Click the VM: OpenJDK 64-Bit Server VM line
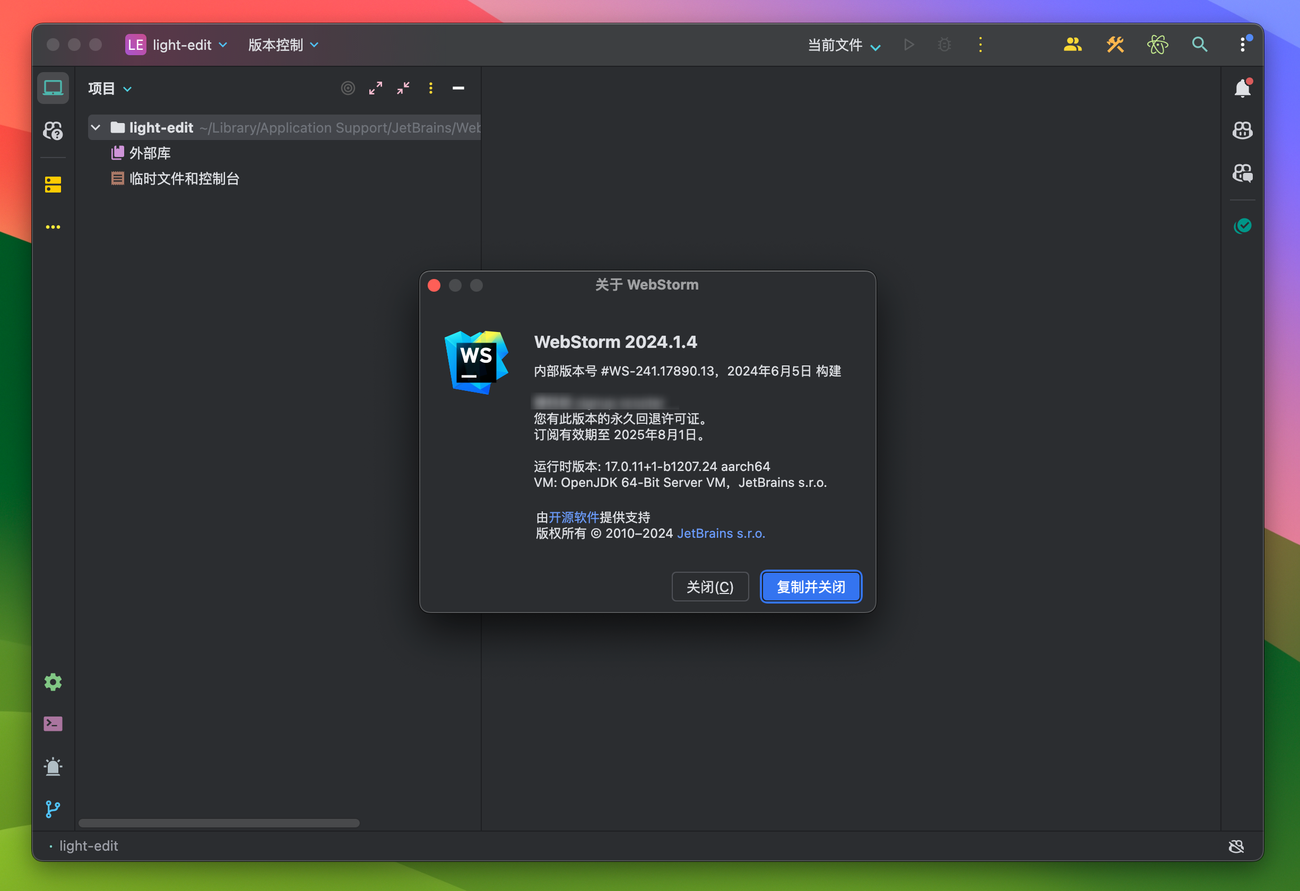The width and height of the screenshot is (1300, 891). [x=680, y=482]
